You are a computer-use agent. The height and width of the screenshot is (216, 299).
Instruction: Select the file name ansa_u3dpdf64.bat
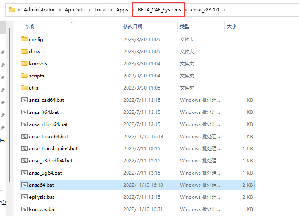tap(51, 161)
